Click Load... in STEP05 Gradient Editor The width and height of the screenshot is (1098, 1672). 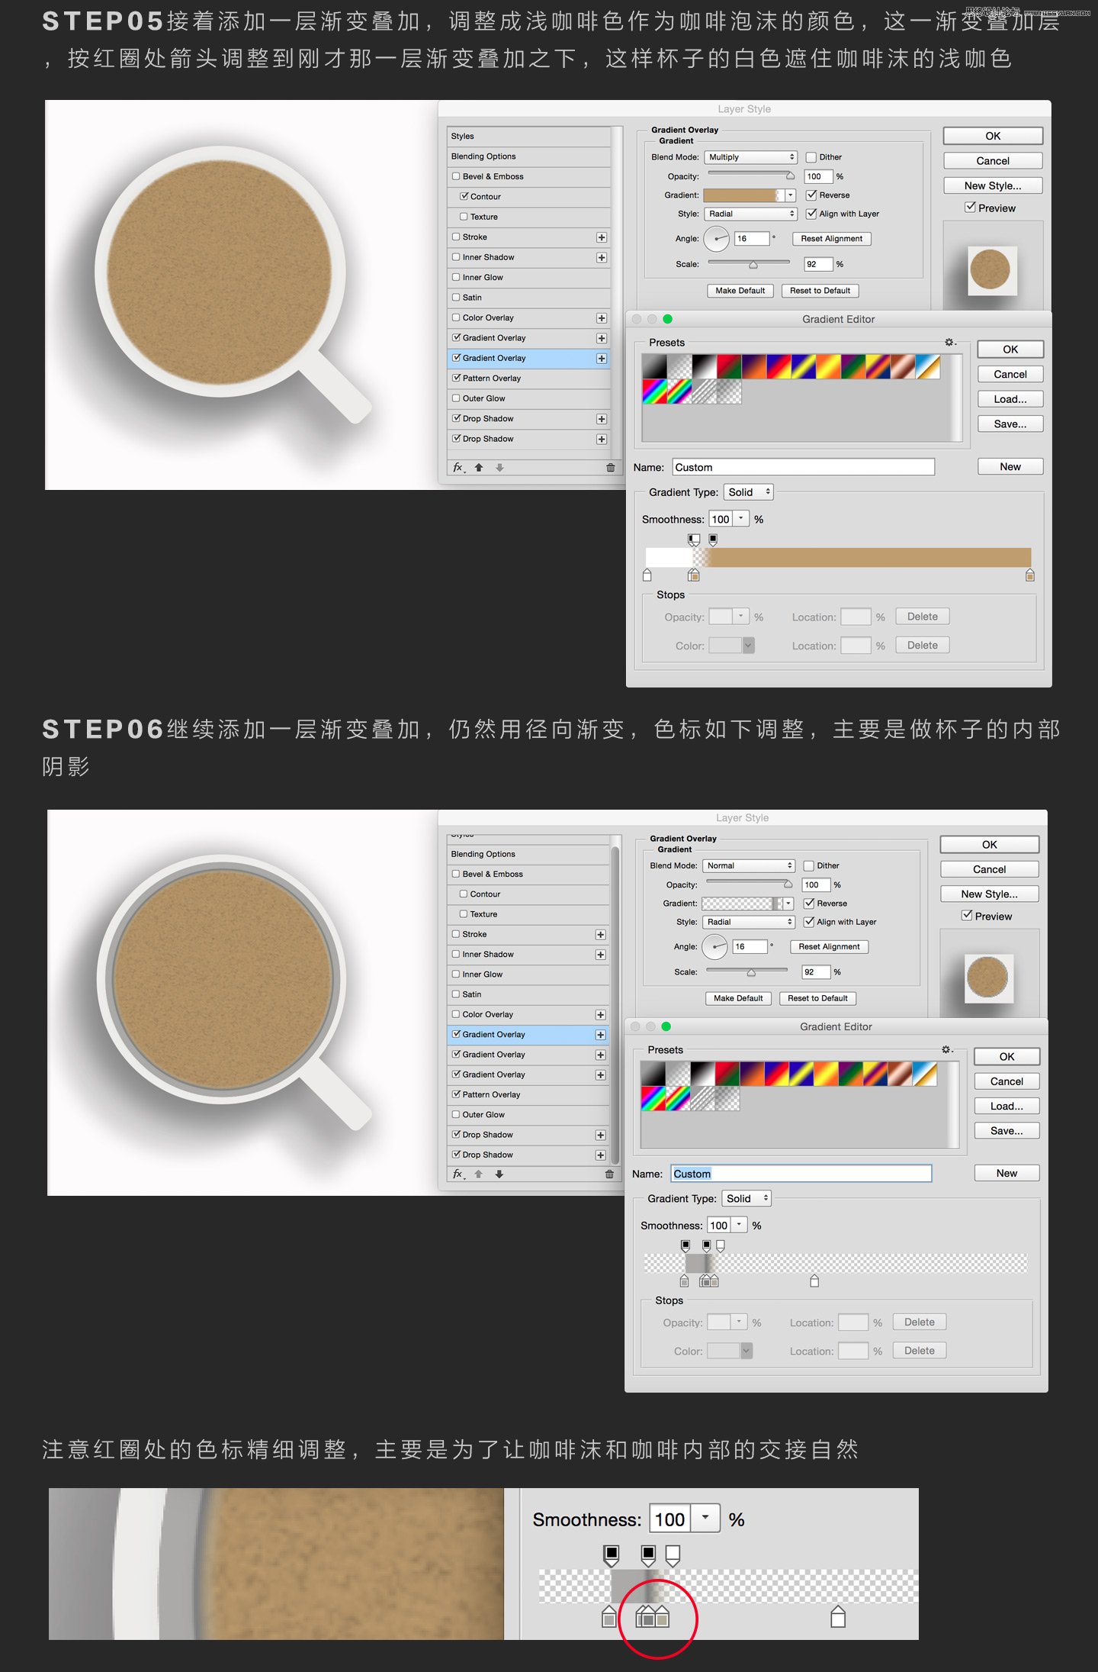[x=1010, y=399]
